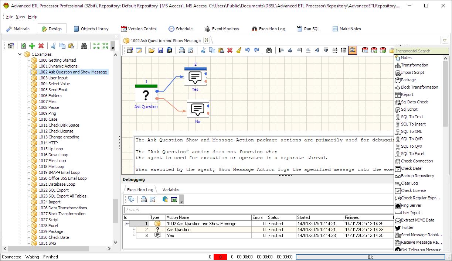Click the broom clear icon in designer toolbar
Image resolution: width=452 pixels, height=261 pixels.
(x=238, y=50)
